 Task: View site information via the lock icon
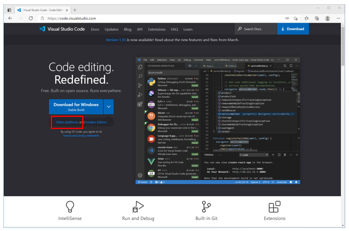coord(42,18)
